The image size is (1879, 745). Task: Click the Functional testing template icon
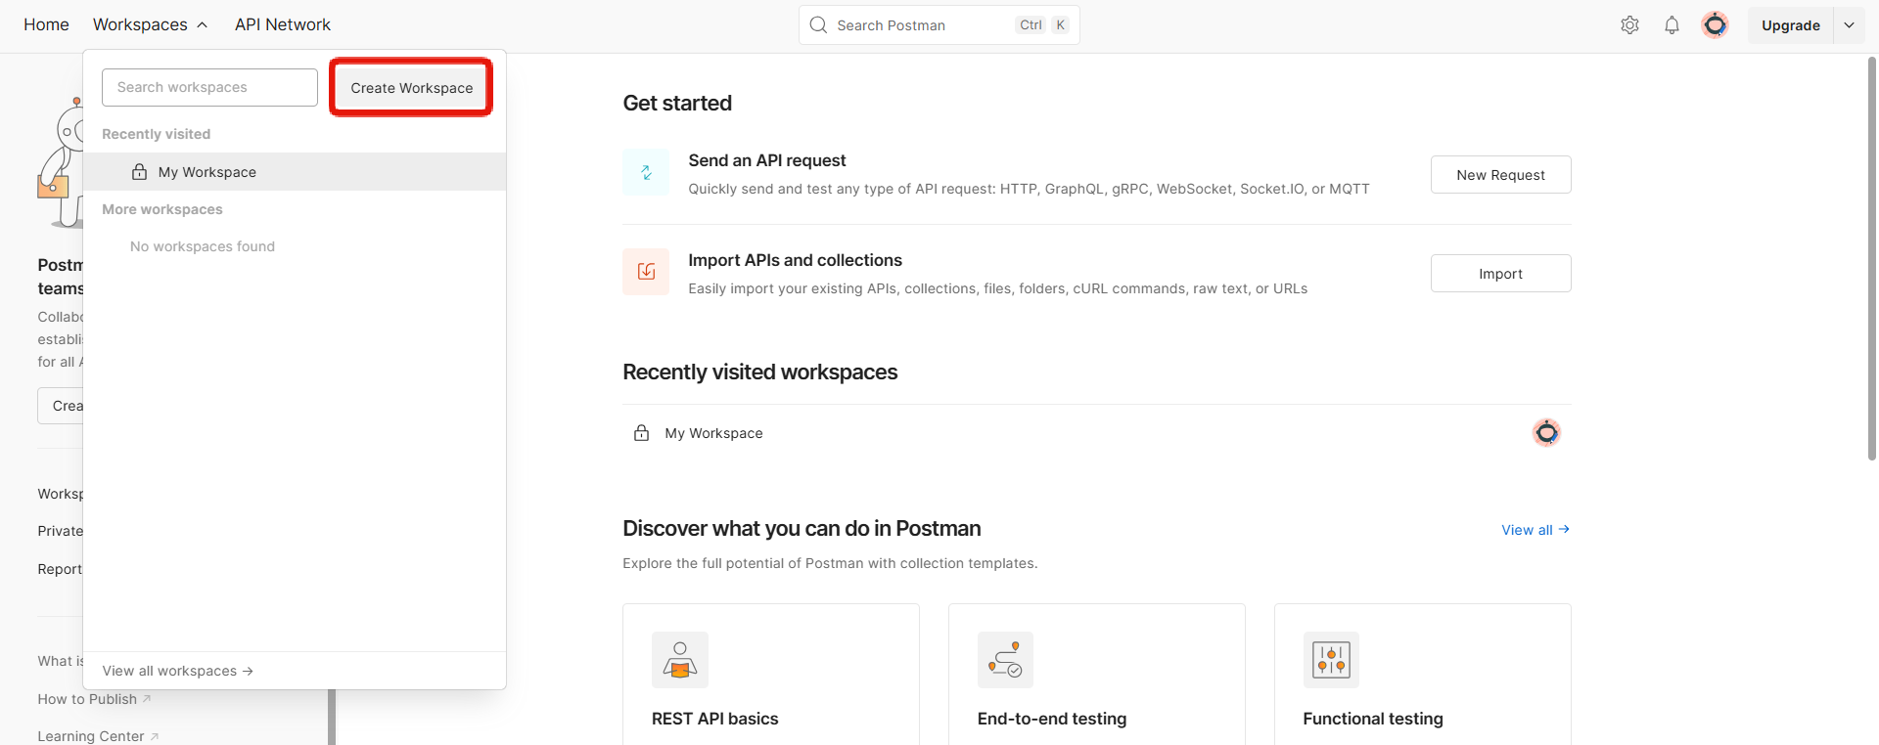click(x=1331, y=660)
